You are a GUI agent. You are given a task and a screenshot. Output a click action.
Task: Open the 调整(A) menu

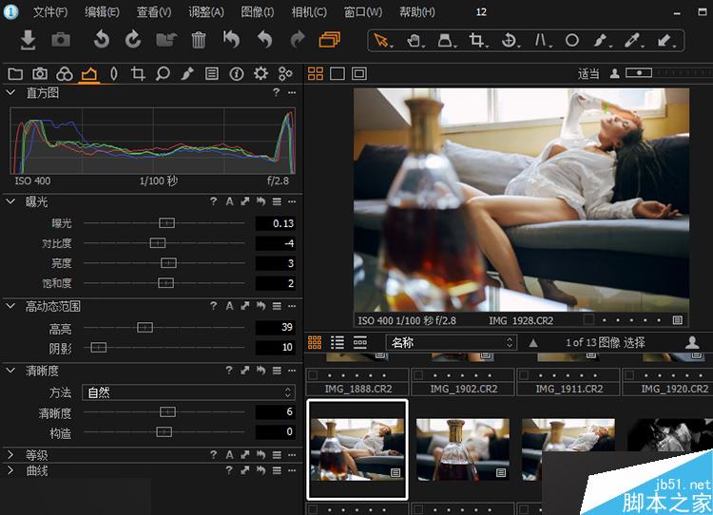[206, 12]
